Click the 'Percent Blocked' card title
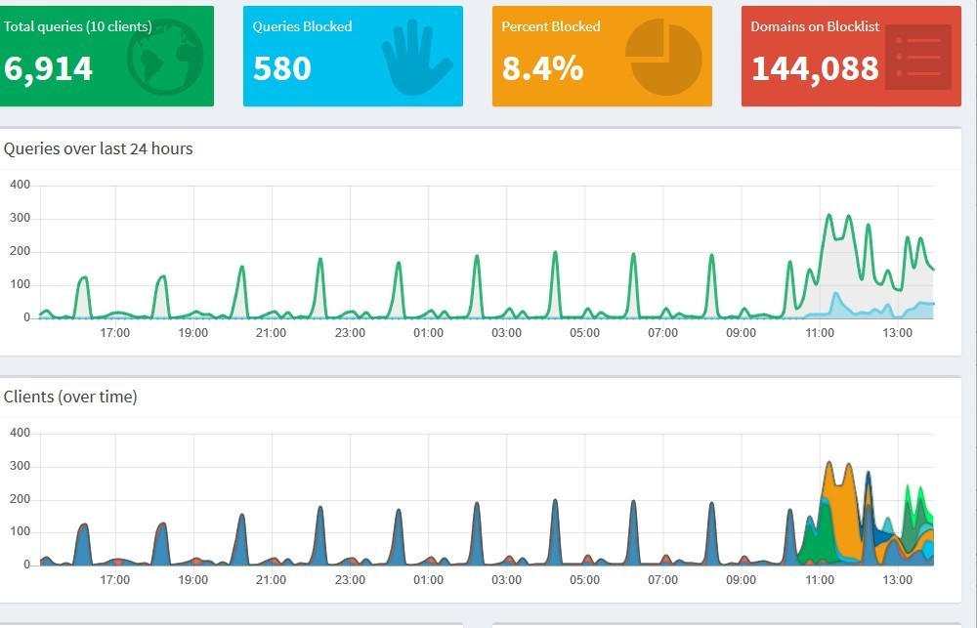Screen dimensions: 977x628 (x=550, y=26)
